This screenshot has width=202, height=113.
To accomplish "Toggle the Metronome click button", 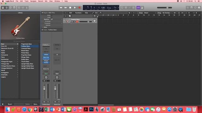I will 142,8.
